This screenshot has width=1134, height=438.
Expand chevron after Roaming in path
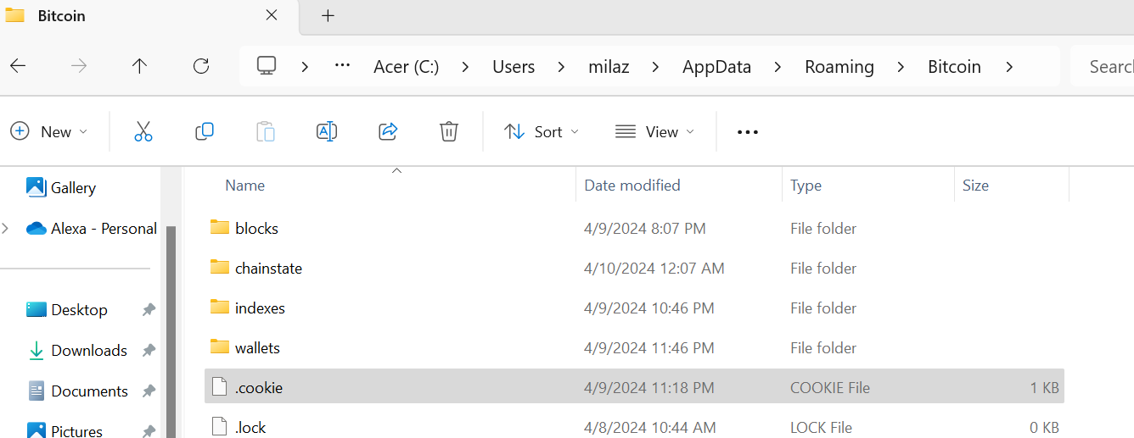click(901, 67)
